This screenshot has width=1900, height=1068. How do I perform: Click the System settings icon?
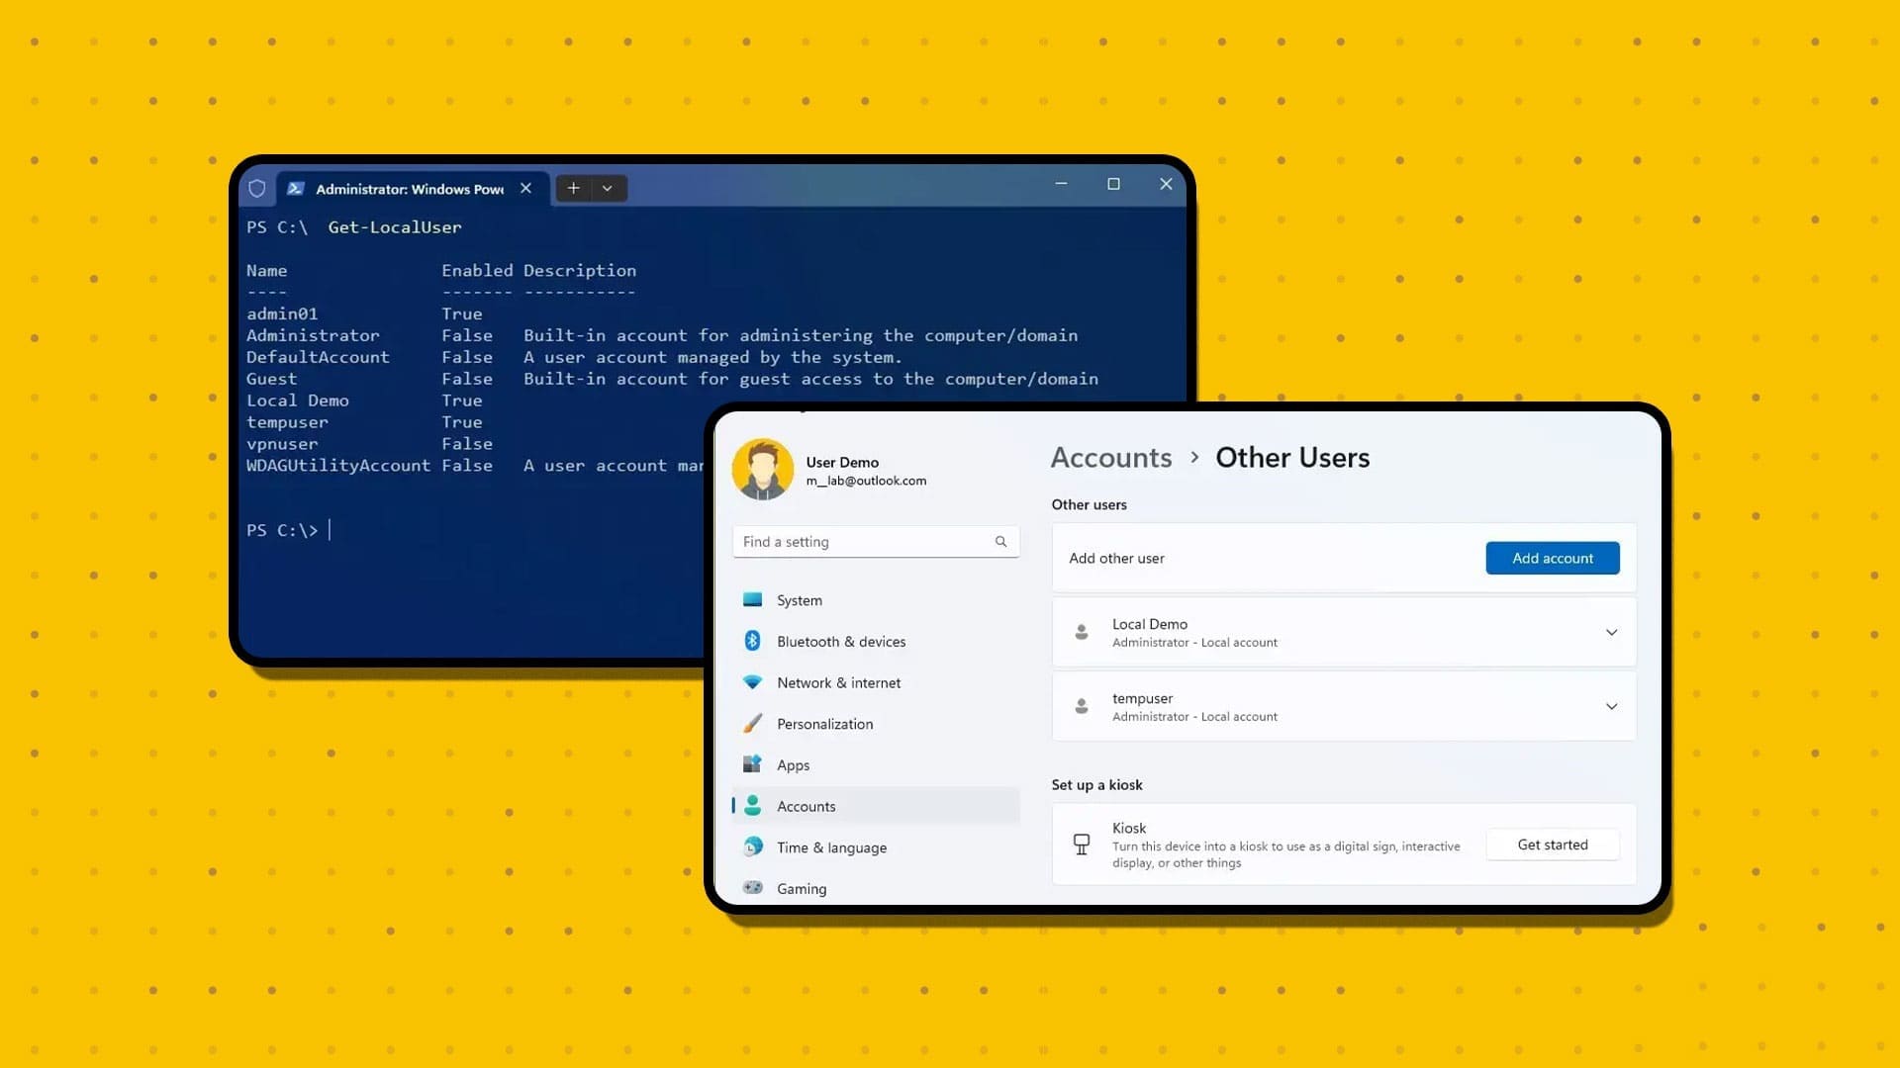pyautogui.click(x=753, y=598)
